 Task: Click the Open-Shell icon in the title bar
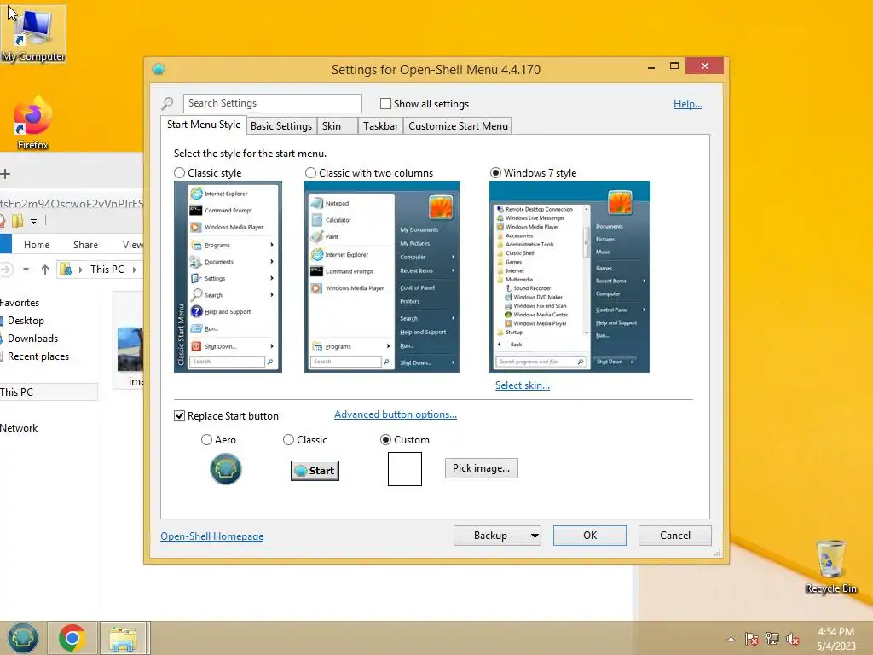[159, 69]
